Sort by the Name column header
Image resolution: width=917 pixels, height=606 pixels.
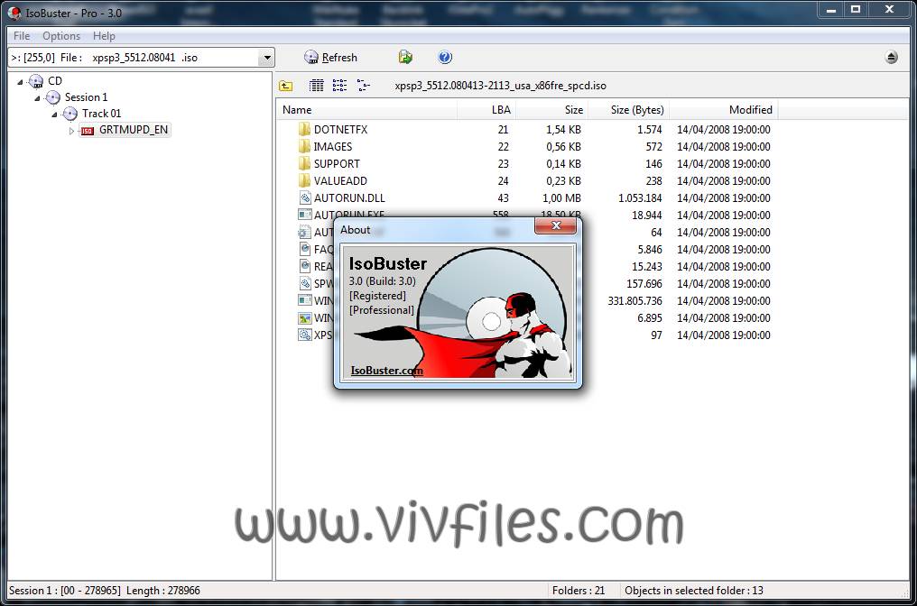(366, 110)
